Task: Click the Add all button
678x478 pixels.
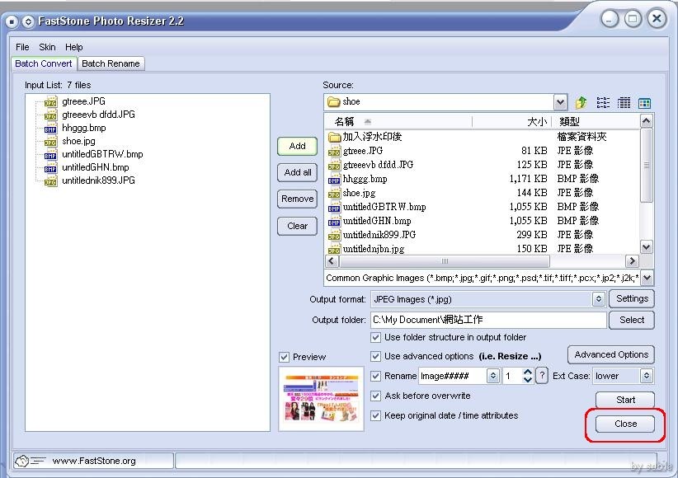Action: click(298, 172)
